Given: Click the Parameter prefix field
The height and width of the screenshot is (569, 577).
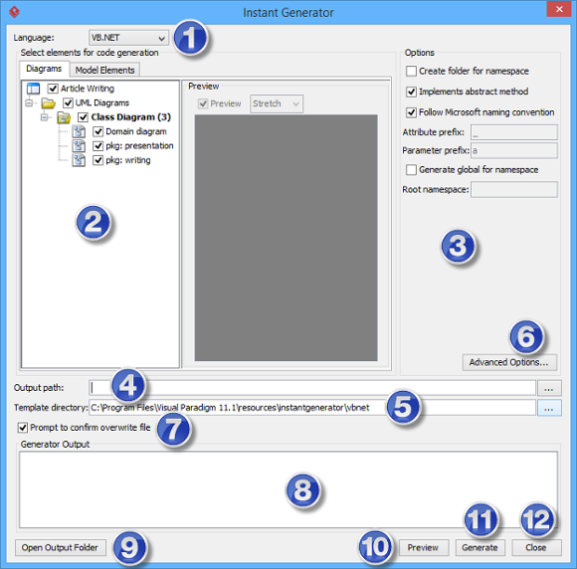Looking at the screenshot, I should point(514,150).
